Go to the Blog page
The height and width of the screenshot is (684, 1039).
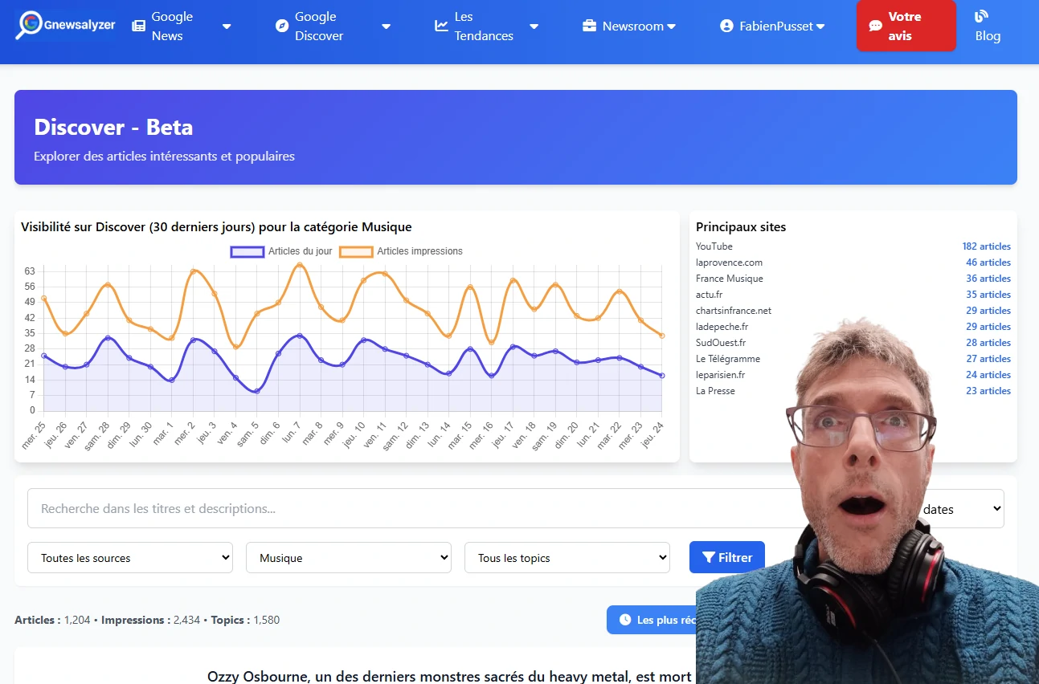click(x=988, y=26)
